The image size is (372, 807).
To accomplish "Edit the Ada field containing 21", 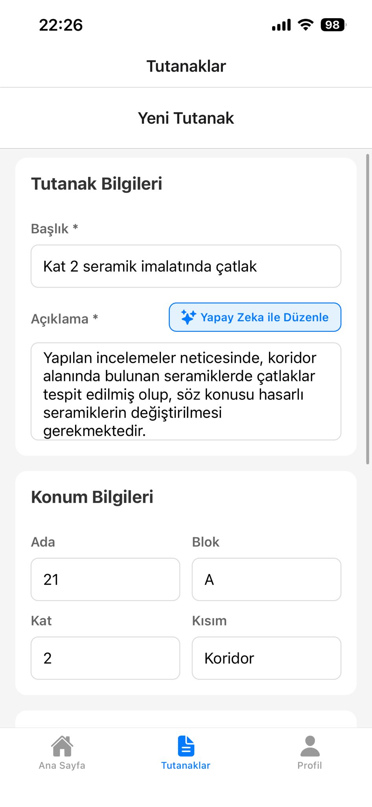I will (x=105, y=579).
